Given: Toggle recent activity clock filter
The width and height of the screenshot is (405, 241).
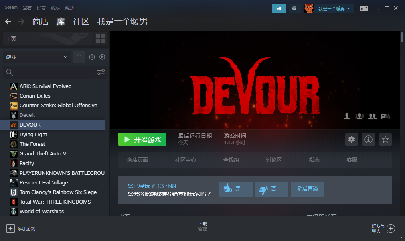Looking at the screenshot, I should coord(92,57).
